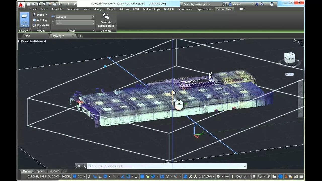Viewport: 322px width, 181px height.
Task: Click Rotate 90 in the Modify panel
Action: tap(41, 25)
